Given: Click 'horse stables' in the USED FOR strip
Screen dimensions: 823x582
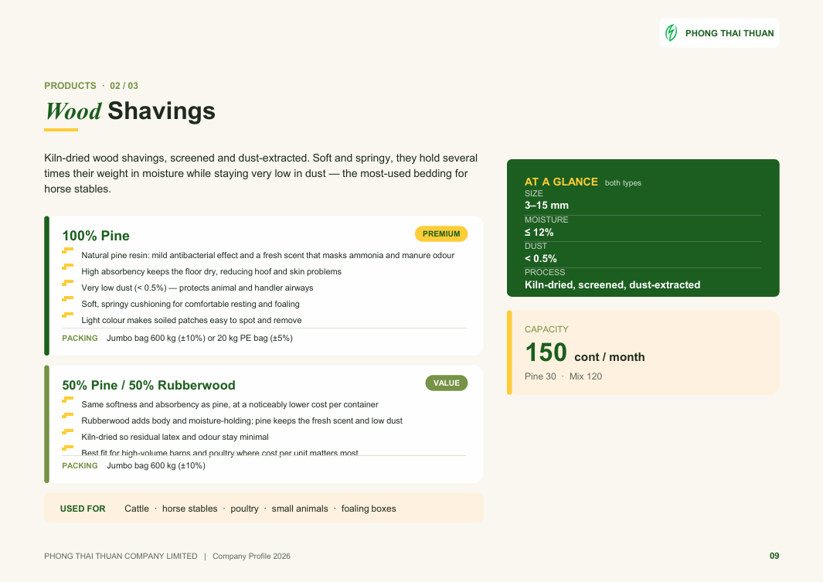Looking at the screenshot, I should [189, 509].
